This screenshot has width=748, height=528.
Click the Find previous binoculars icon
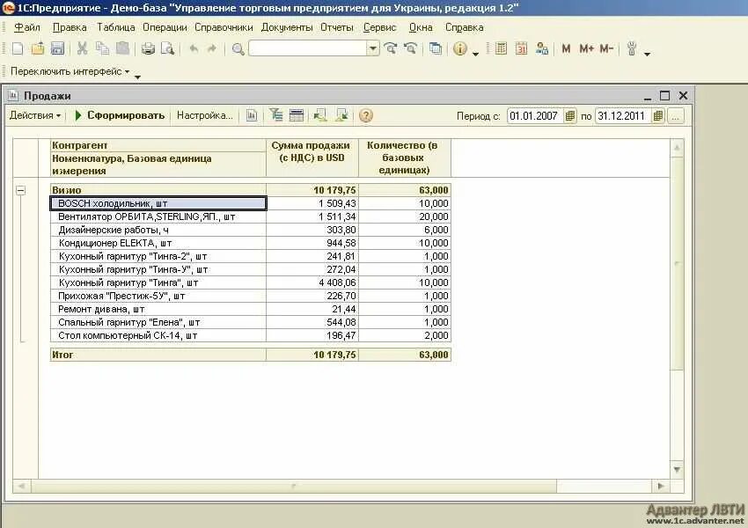pyautogui.click(x=410, y=48)
